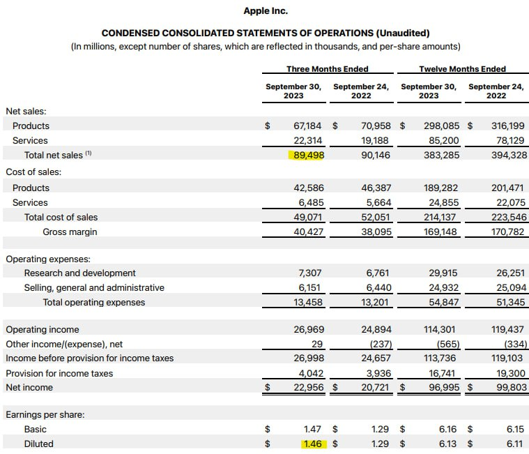This screenshot has height=454, width=529.
Task: Select tax provision value 4,042
Action: coord(311,373)
